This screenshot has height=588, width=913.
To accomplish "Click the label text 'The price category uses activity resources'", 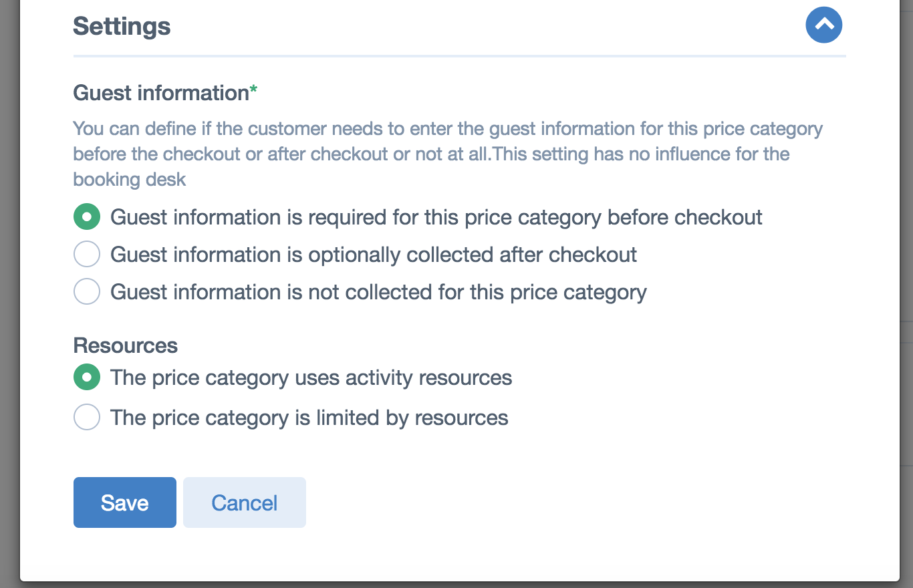I will (311, 378).
